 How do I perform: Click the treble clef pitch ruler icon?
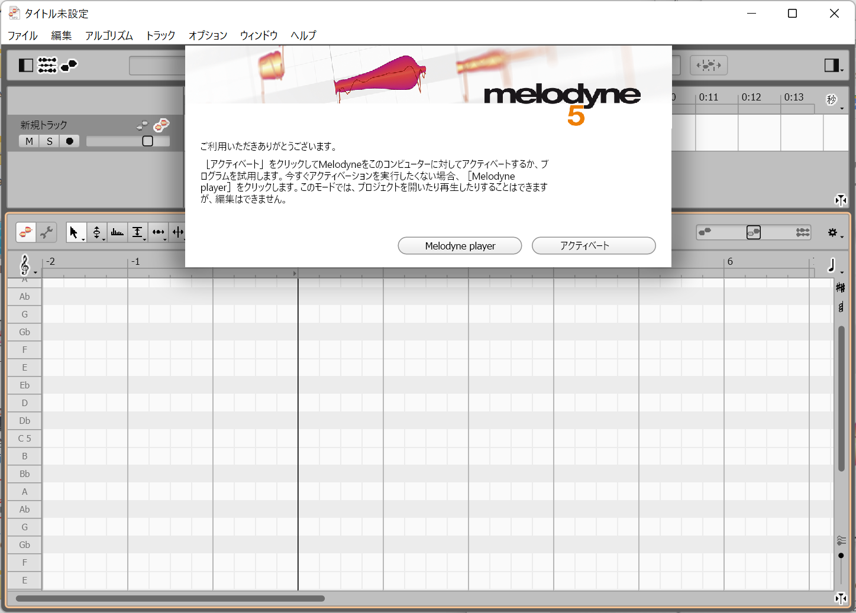25,265
